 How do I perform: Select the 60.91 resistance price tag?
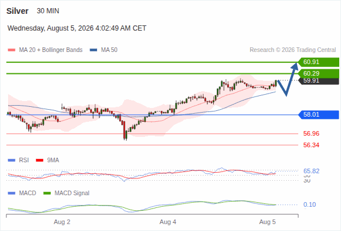point(318,62)
